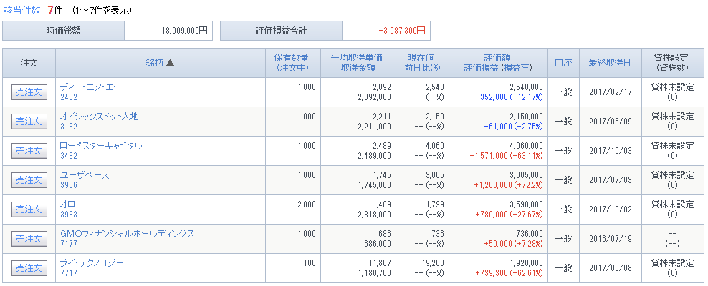Click 売注文 button for ユーザベース
Image resolution: width=708 pixels, height=286 pixels.
pos(29,180)
